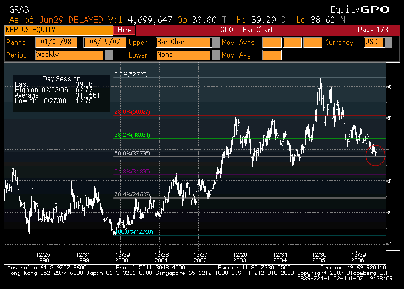
Task: Click the Day Session statistics box
Action: tap(61, 93)
